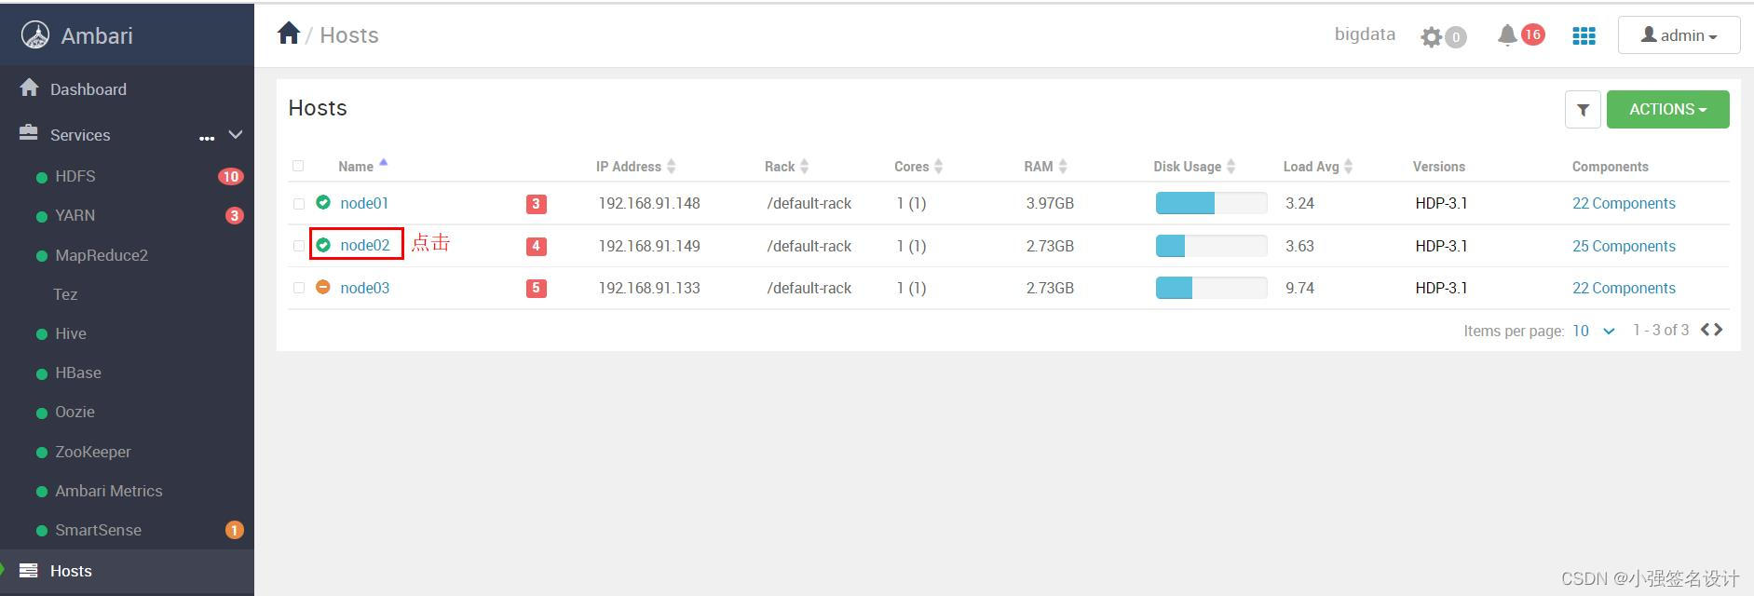
Task: Open MapReduce2 service
Action: point(102,255)
